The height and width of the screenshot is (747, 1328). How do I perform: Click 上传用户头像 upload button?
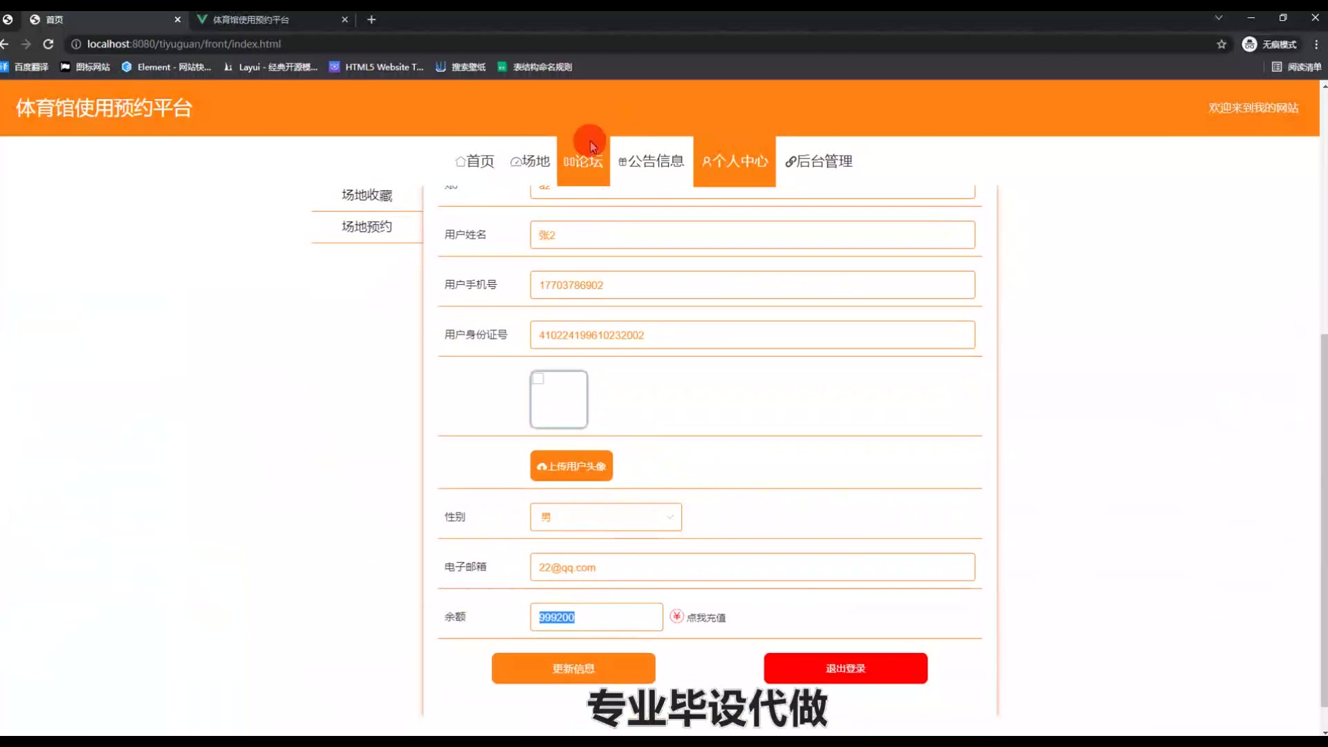(x=571, y=465)
